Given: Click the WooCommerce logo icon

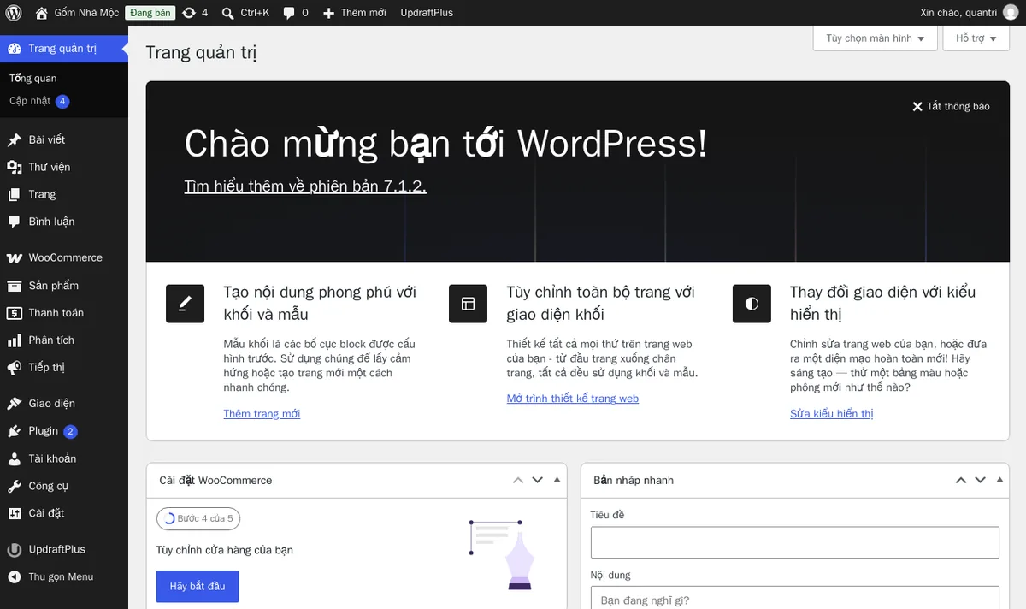Looking at the screenshot, I should coord(15,257).
